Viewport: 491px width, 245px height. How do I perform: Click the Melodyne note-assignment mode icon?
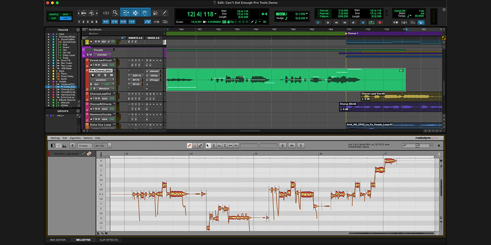(201, 145)
